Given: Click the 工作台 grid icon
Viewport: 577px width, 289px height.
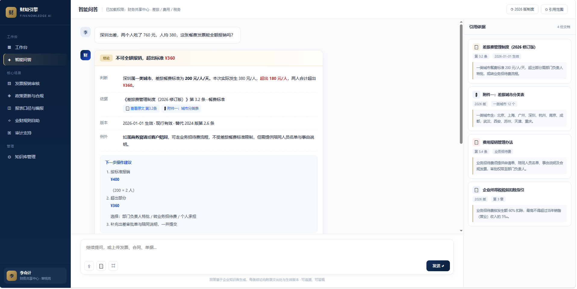Looking at the screenshot, I should click(x=9, y=47).
